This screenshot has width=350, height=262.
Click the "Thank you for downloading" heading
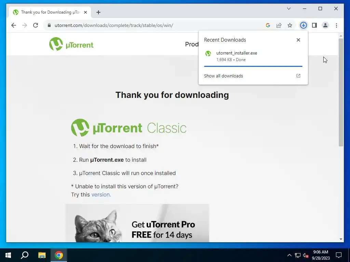point(172,95)
